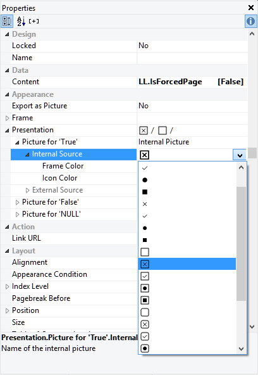This screenshot has height=375, width=258.
Task: Click the dropdown list's down scroll arrow
Action: [x=242, y=349]
